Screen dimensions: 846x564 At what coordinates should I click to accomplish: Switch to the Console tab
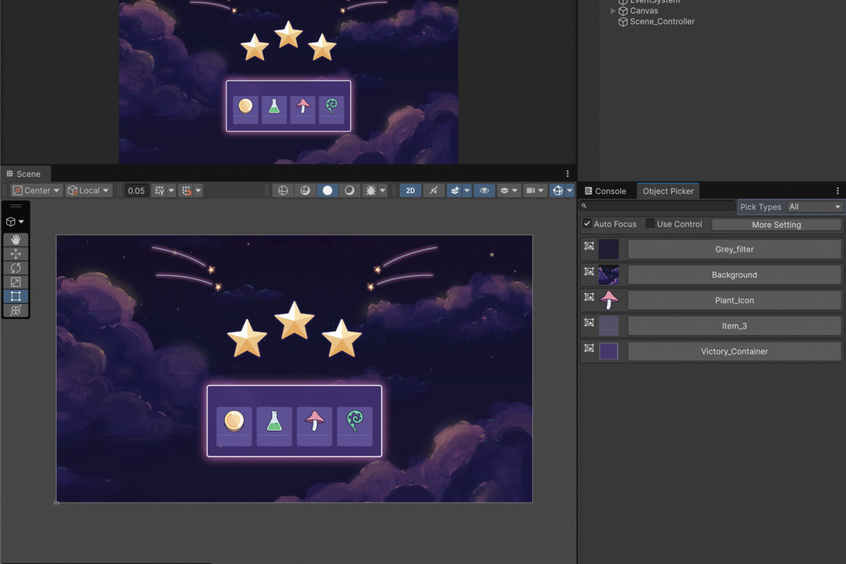pyautogui.click(x=605, y=191)
